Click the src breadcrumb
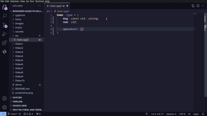 point(48,11)
